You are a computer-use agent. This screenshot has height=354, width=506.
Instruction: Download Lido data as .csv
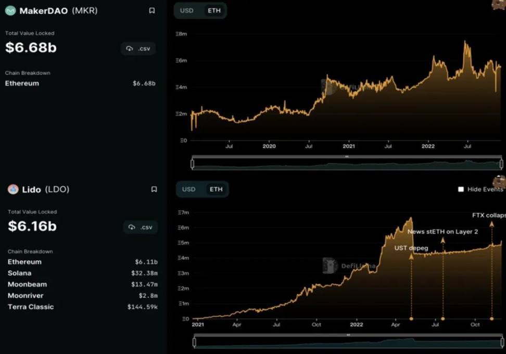[141, 227]
